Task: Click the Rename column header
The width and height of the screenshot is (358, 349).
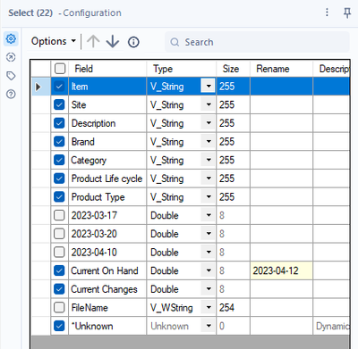Action: 281,69
